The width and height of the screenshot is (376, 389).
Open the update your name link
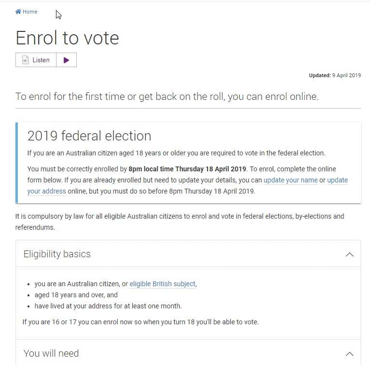coord(290,180)
